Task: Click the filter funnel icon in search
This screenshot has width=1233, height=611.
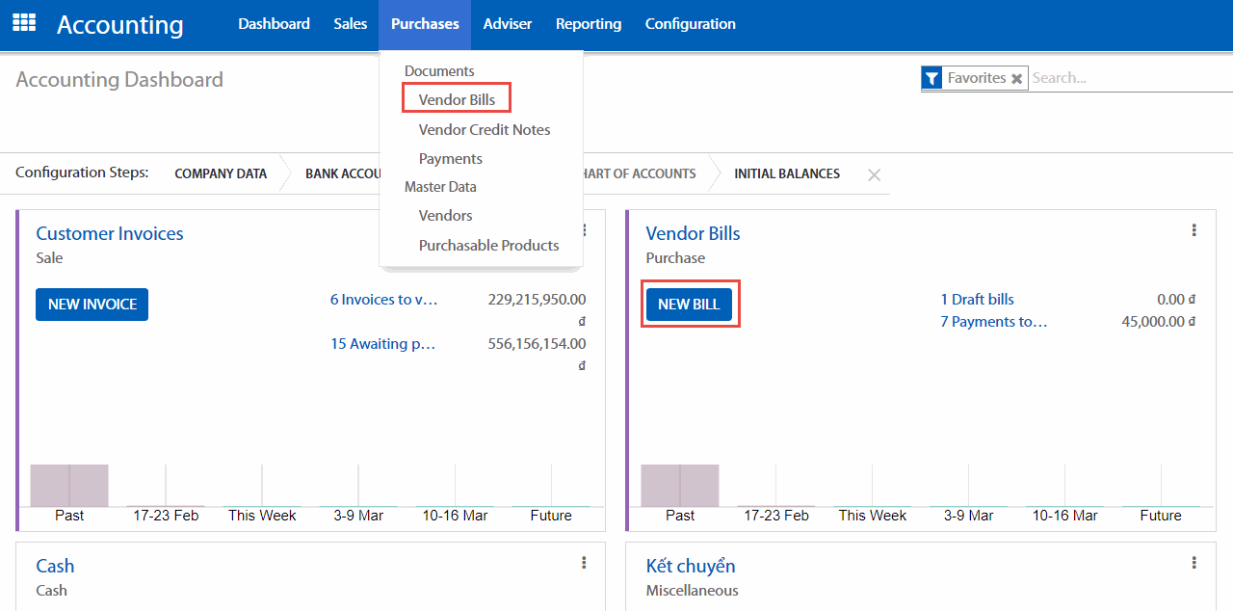Action: click(x=931, y=78)
